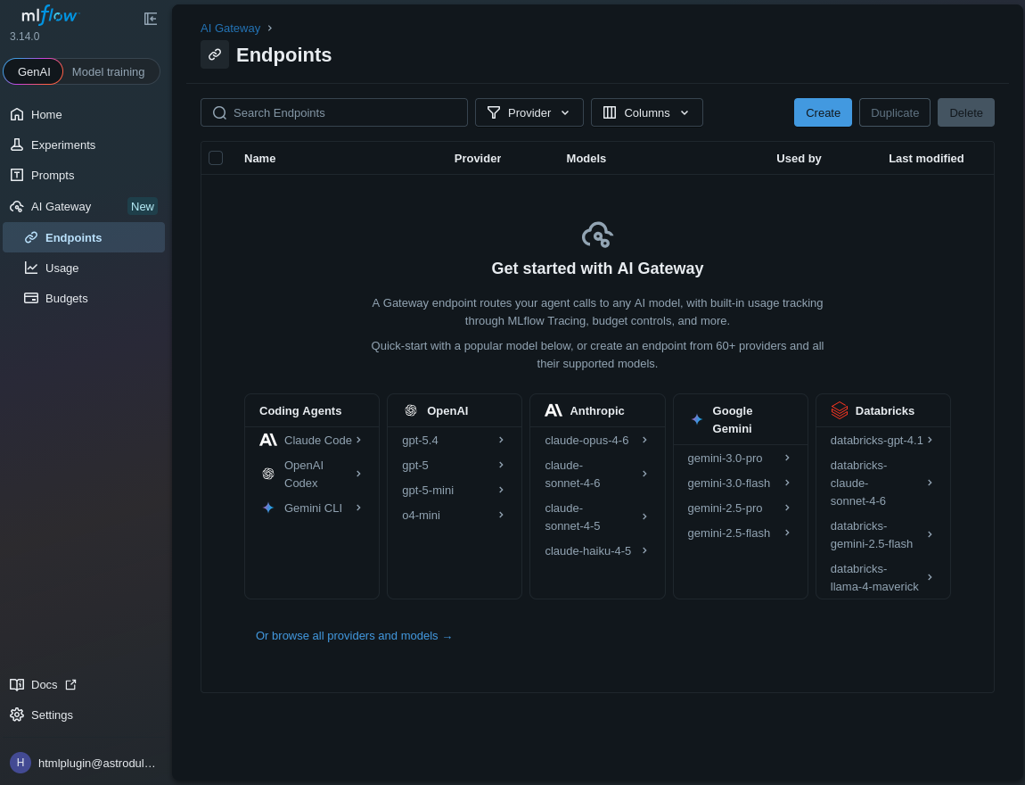Click the user avatar circle H

(x=20, y=762)
